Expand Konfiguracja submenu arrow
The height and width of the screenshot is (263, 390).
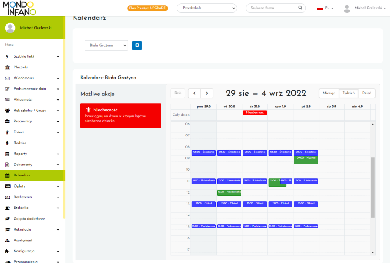click(58, 252)
